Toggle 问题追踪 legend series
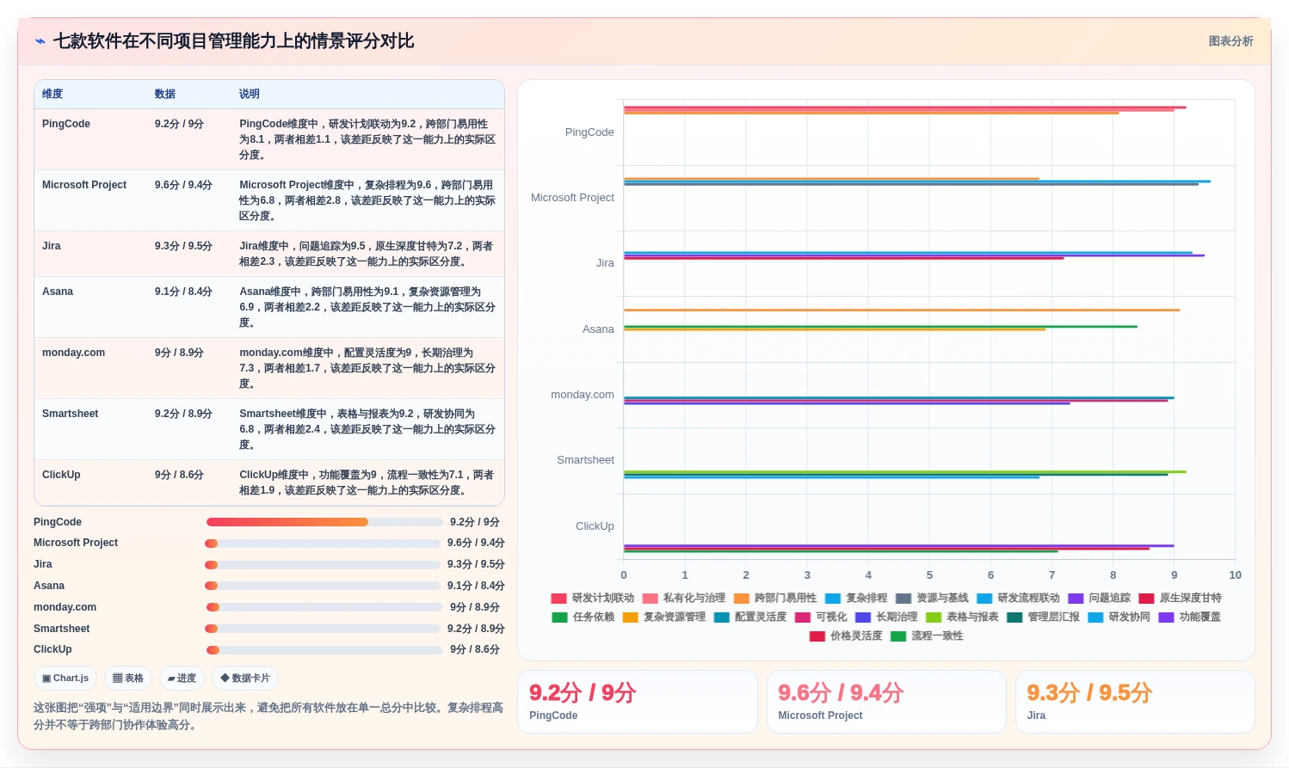 tap(1099, 598)
